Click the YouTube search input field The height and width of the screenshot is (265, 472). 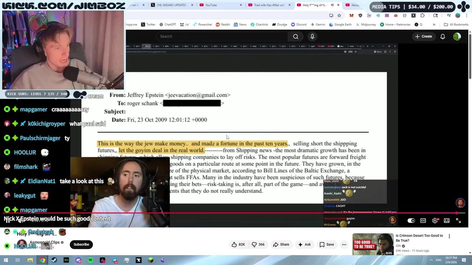[221, 36]
